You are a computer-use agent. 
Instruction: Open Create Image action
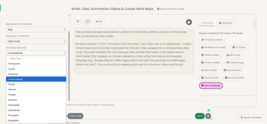[235, 63]
